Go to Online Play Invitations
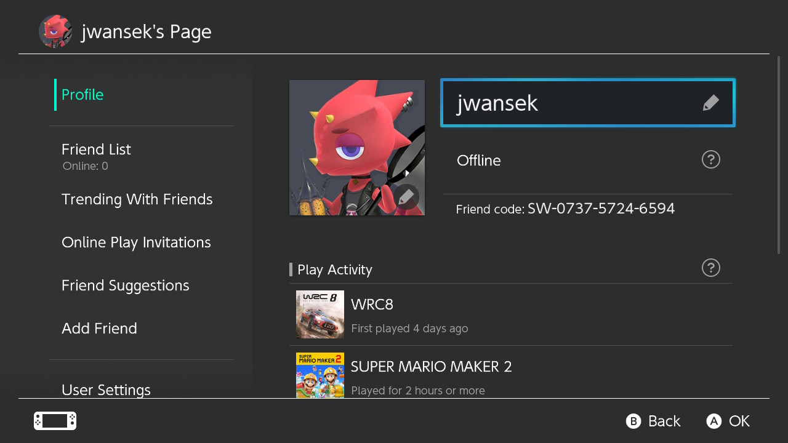 point(136,242)
